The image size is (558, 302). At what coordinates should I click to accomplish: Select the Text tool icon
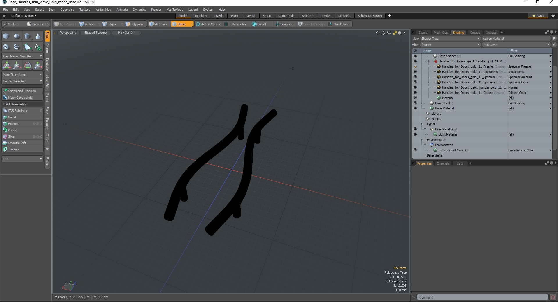38,47
